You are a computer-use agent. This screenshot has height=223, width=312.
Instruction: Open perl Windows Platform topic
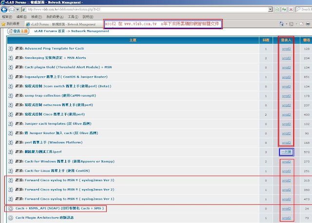[54, 142]
